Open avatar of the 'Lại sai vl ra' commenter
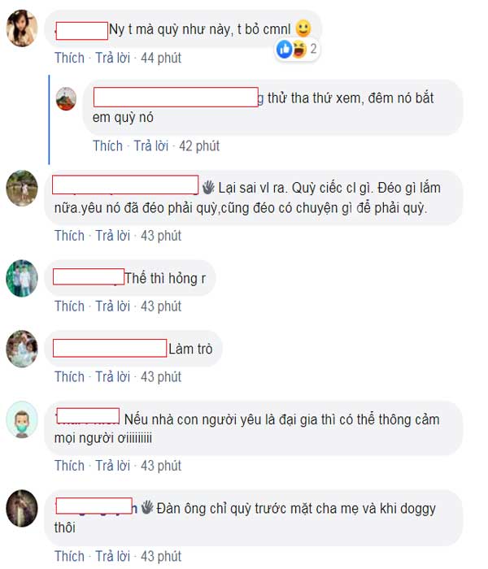This screenshot has height=569, width=488. coord(22,188)
